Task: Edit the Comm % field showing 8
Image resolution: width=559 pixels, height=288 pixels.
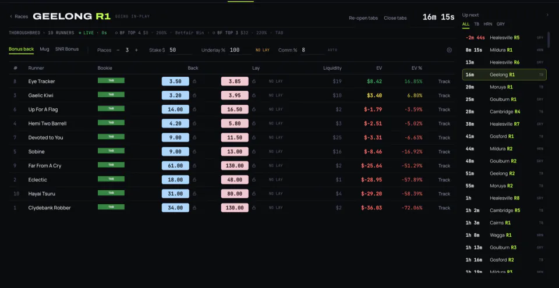Action: (x=312, y=50)
